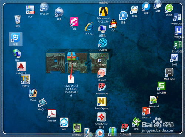Open the 百度 shortcut icon
Viewport: 185px width, 137px height.
pyautogui.click(x=146, y=7)
